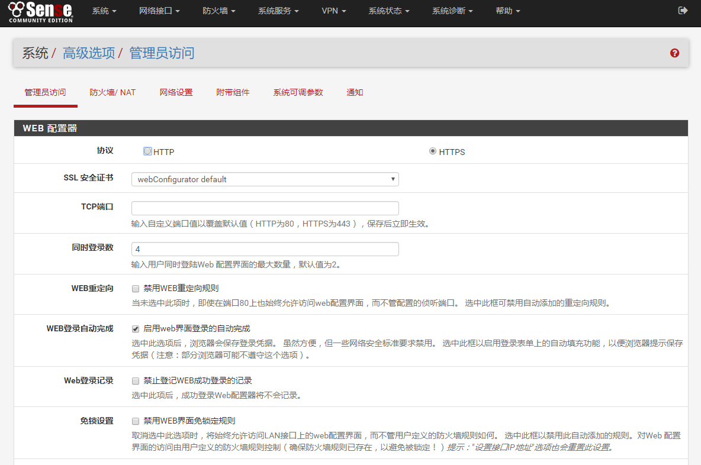Expand the 系统 menu in navbar

104,11
